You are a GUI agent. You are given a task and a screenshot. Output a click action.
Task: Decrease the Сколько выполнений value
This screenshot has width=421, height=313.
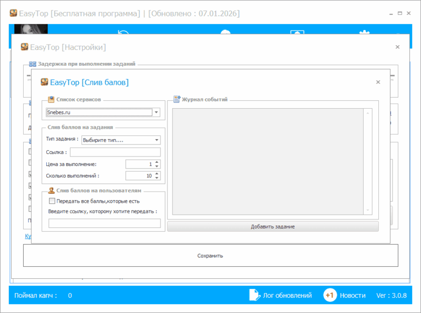click(x=157, y=178)
